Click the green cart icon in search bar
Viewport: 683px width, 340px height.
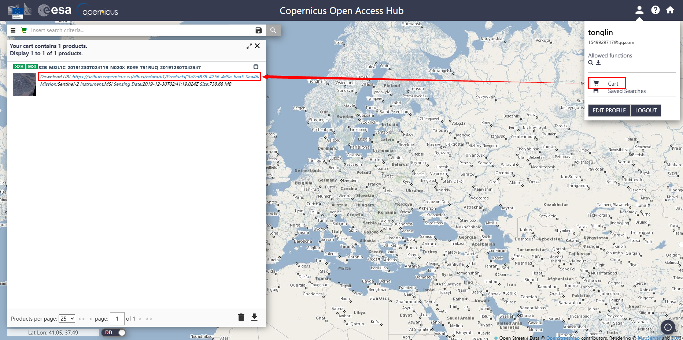24,30
